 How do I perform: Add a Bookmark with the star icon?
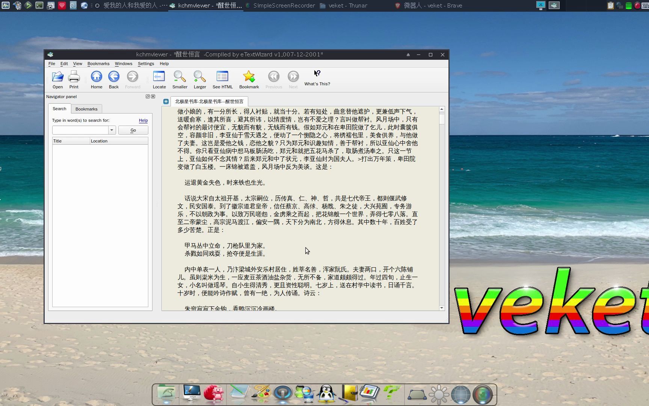click(249, 80)
